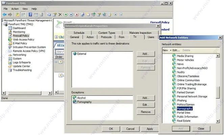Open Web Access Policy node

click(24, 40)
